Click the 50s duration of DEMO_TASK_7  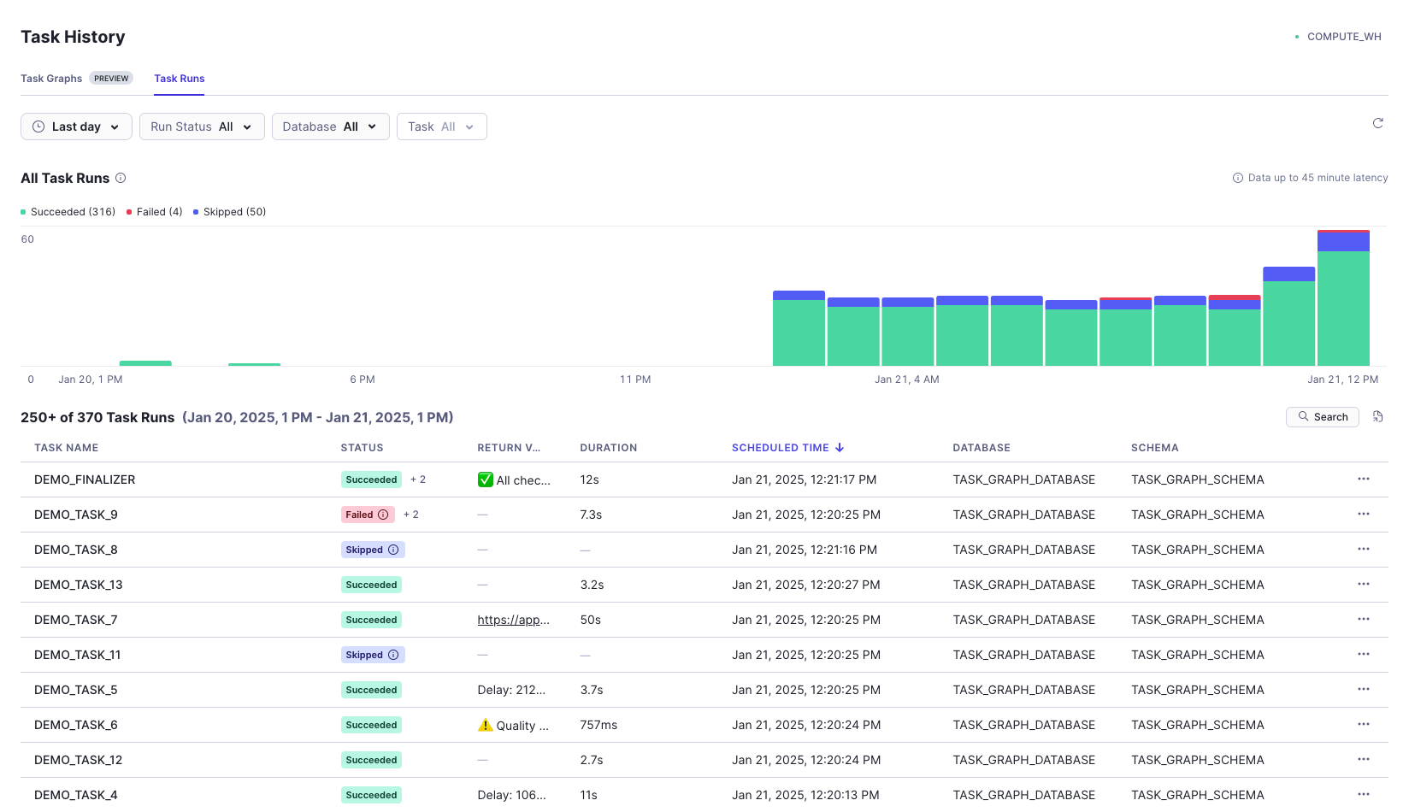(x=591, y=620)
